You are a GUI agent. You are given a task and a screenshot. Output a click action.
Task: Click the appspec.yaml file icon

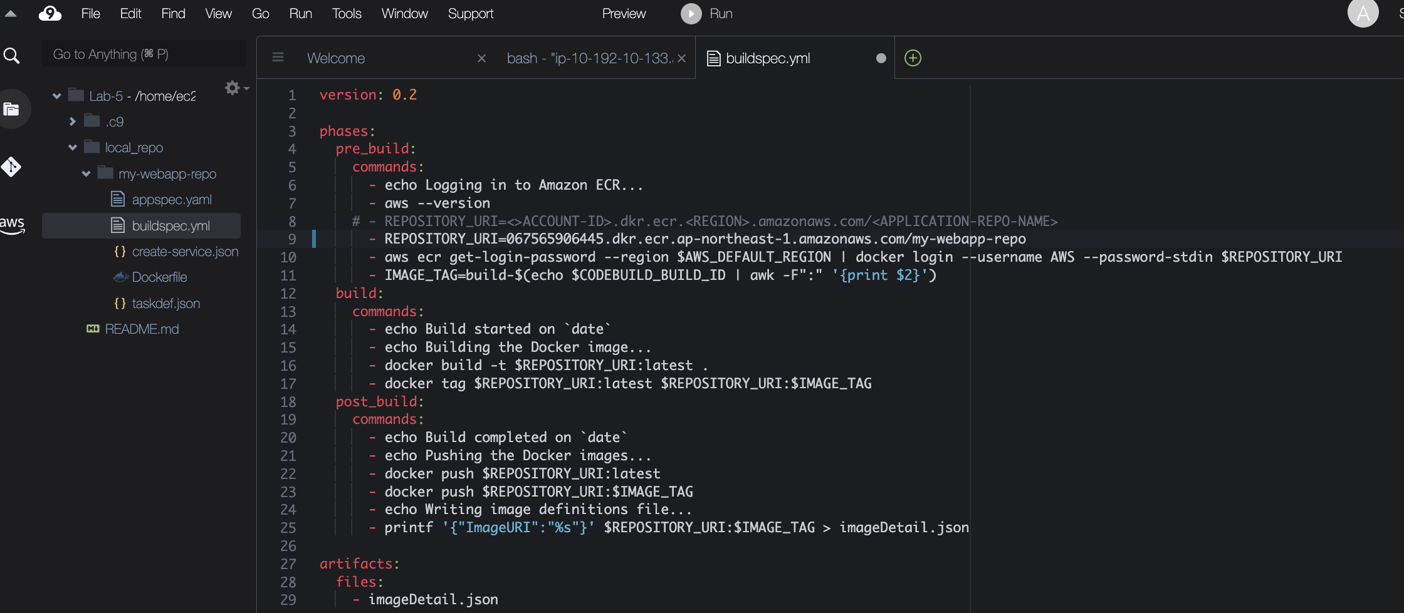[118, 199]
